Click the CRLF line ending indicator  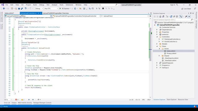[149, 100]
